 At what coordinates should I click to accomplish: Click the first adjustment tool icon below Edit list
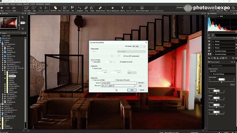209,58
